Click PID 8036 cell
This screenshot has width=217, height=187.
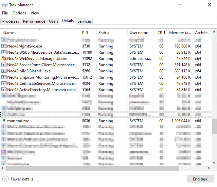[x=86, y=121]
